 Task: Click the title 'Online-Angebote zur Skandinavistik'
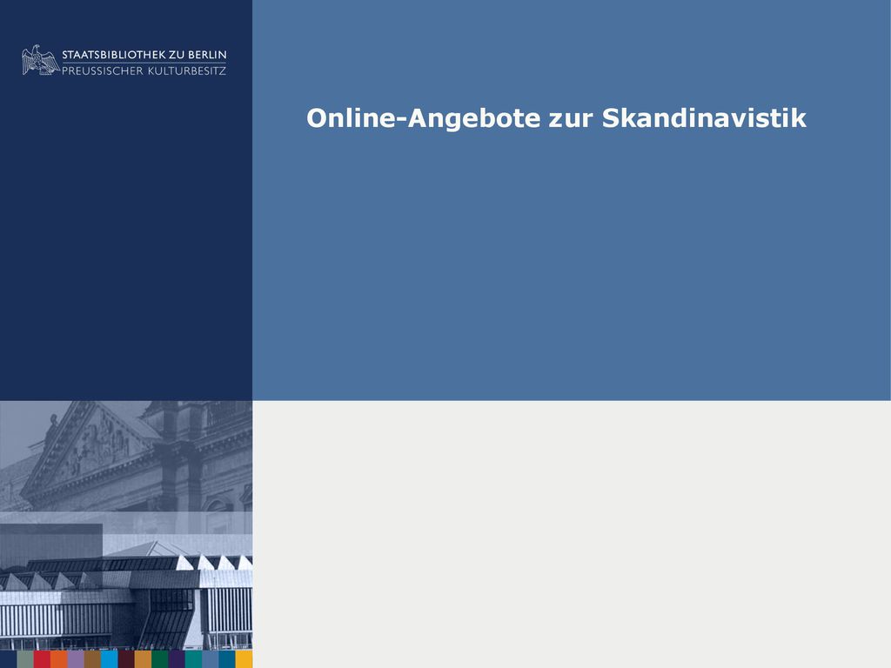[x=556, y=118]
